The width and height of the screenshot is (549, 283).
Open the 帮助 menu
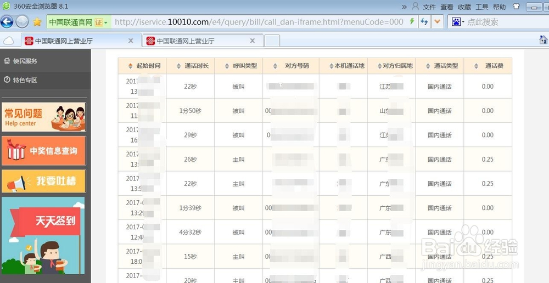tap(499, 7)
